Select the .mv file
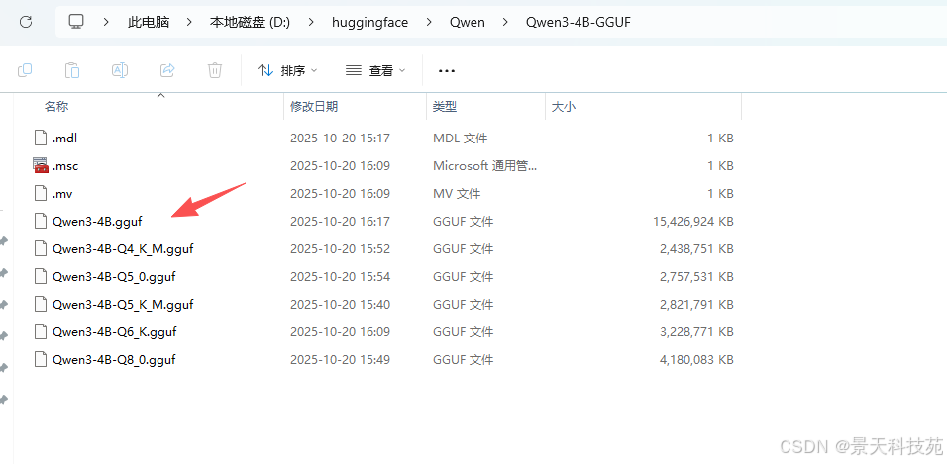The height and width of the screenshot is (464, 947). 62,194
